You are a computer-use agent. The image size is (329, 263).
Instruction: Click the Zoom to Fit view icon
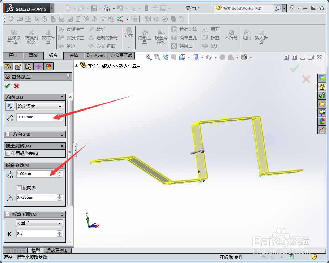tap(149, 57)
